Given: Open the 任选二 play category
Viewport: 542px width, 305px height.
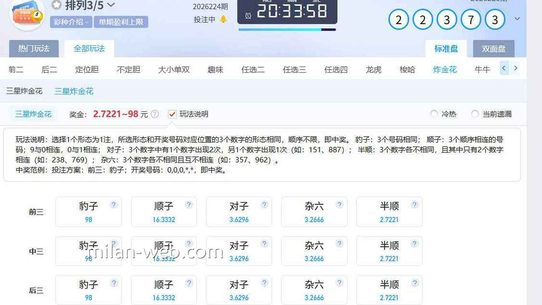Looking at the screenshot, I should (253, 69).
